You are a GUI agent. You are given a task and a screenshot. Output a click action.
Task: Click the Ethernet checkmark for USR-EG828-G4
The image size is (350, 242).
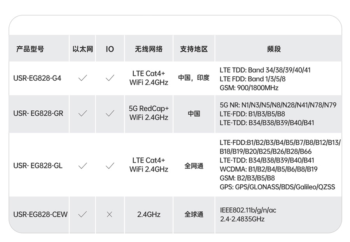click(x=82, y=78)
